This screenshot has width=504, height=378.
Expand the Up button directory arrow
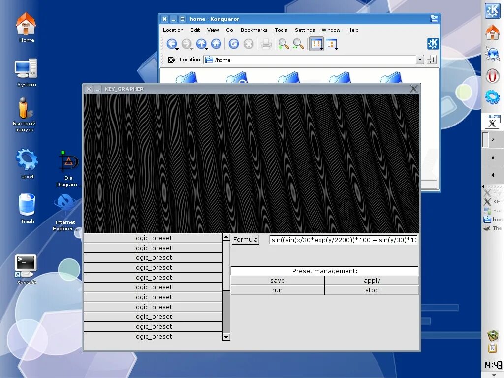click(x=206, y=48)
